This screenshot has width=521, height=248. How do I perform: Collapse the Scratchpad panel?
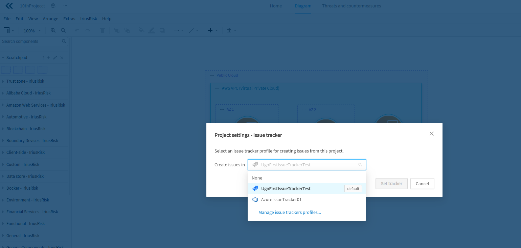point(3,57)
